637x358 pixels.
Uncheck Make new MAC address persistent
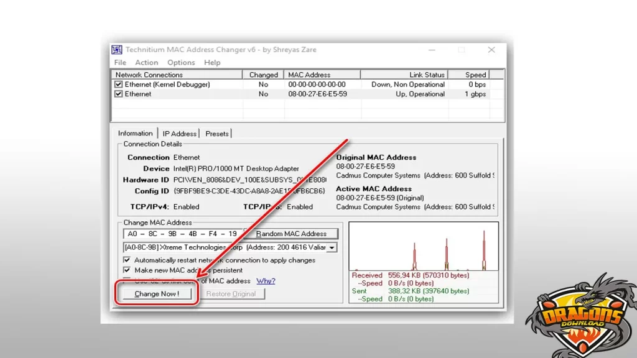click(x=128, y=270)
